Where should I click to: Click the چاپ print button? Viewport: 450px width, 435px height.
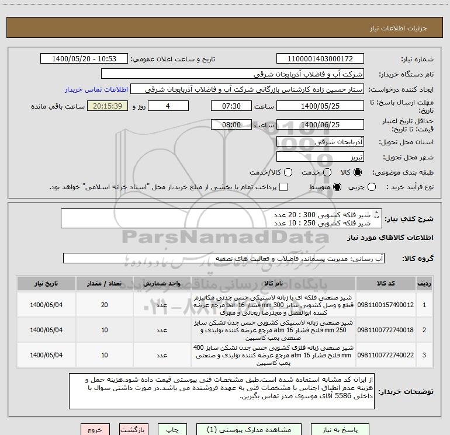pos(172,429)
